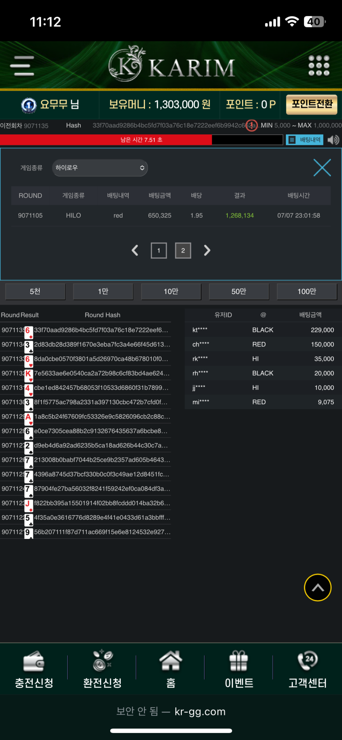Open the 충전신청 wallet icon
The image size is (342, 740).
[34, 661]
